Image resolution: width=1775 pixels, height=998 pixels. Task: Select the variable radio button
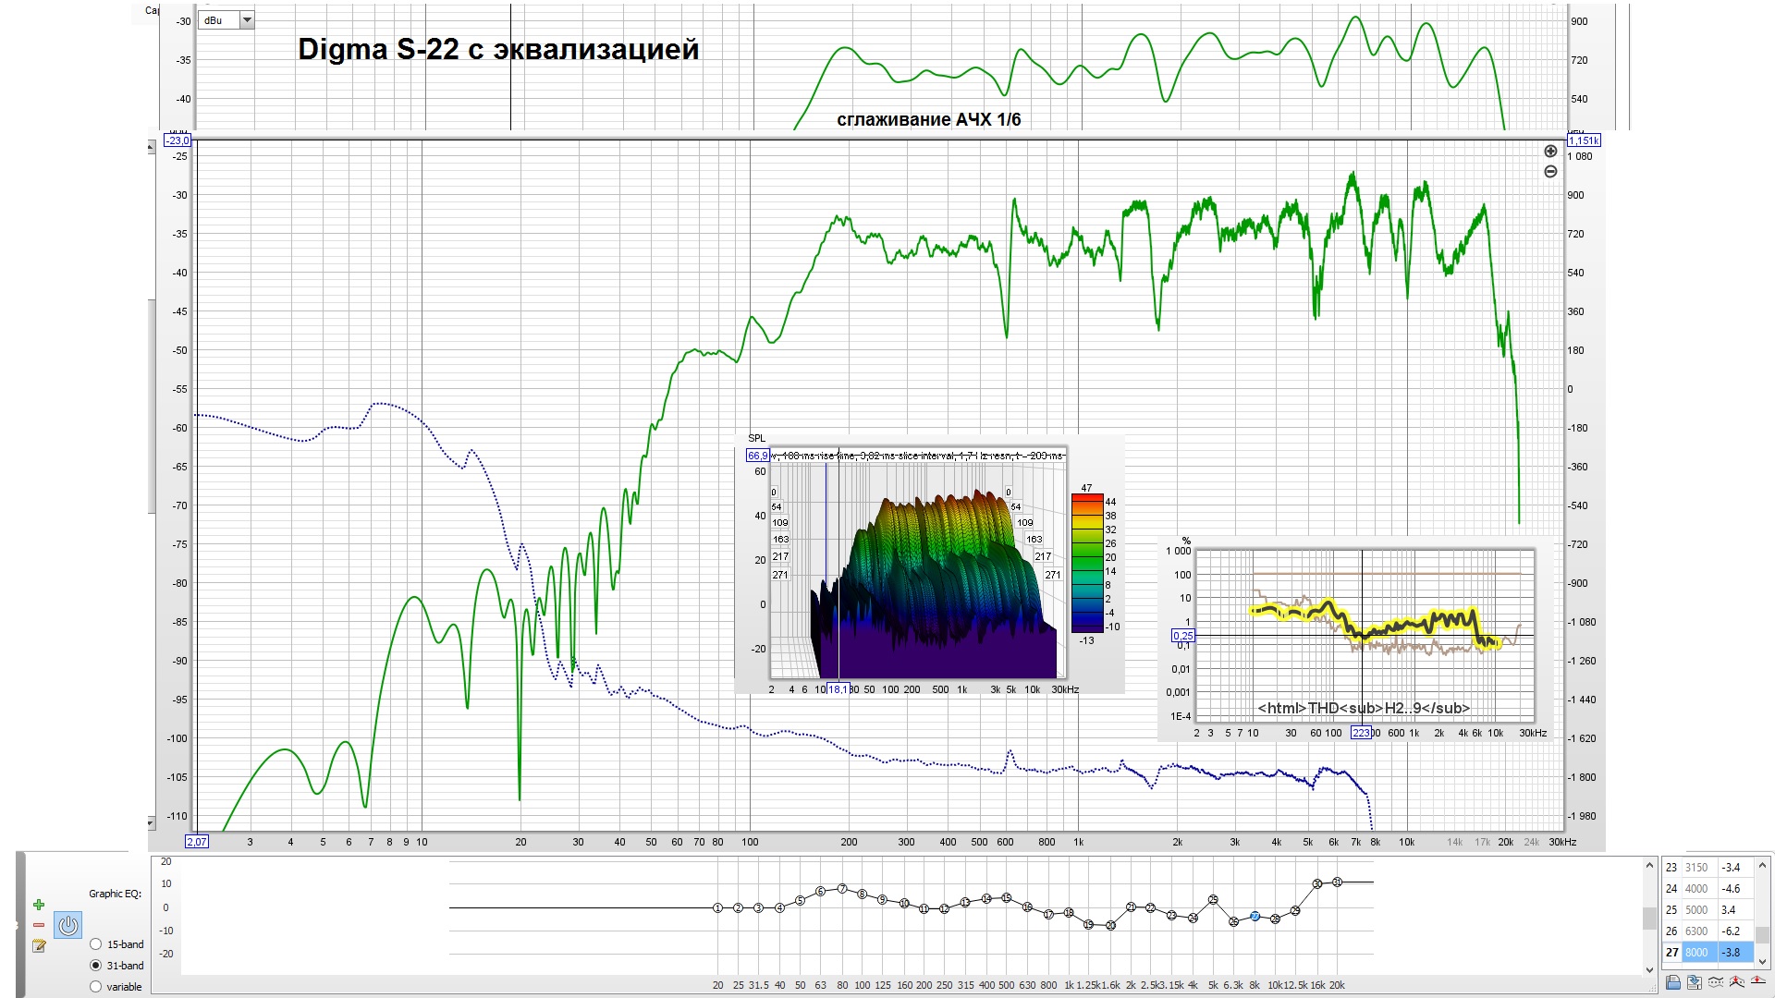[x=96, y=987]
